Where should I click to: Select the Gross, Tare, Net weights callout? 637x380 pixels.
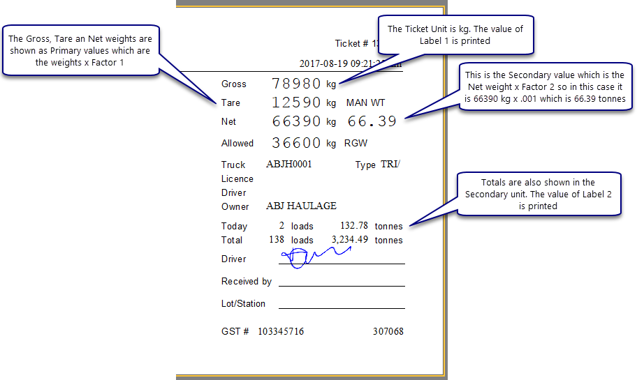pyautogui.click(x=81, y=51)
